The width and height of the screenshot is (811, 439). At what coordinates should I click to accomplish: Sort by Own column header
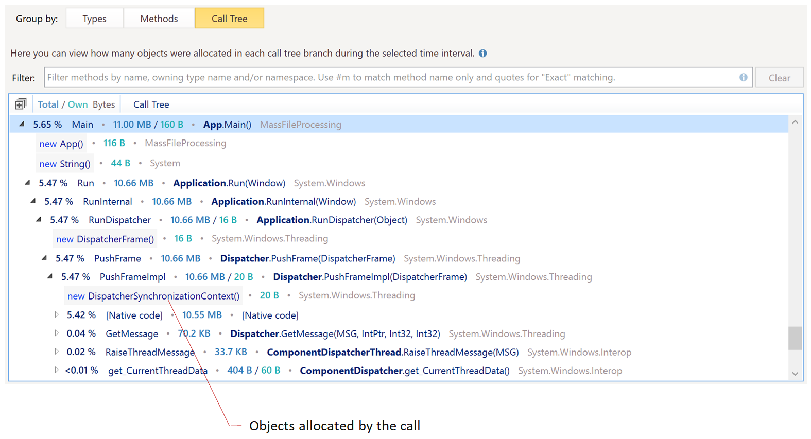coord(78,104)
